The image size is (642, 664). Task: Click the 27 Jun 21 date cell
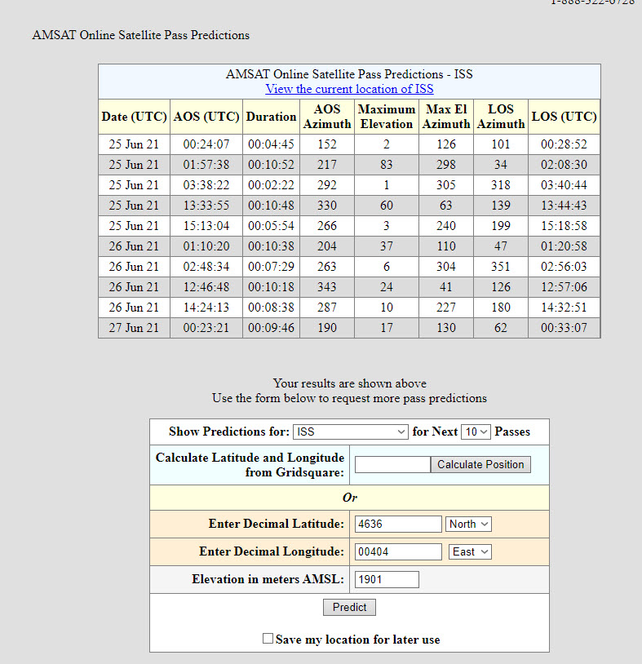134,328
